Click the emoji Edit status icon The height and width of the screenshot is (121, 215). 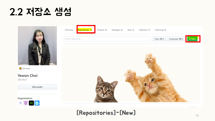pos(20,68)
